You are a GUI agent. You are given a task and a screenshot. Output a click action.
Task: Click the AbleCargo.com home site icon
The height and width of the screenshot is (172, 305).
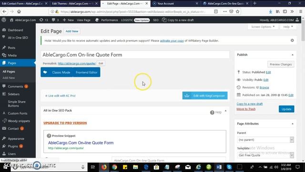[11, 20]
